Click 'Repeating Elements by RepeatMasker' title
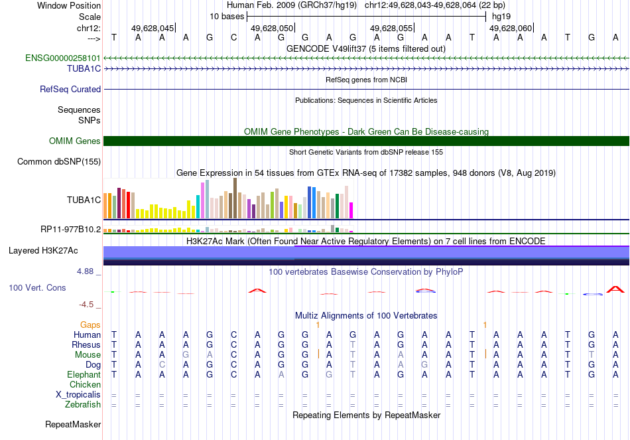The width and height of the screenshot is (630, 440). pyautogui.click(x=366, y=415)
